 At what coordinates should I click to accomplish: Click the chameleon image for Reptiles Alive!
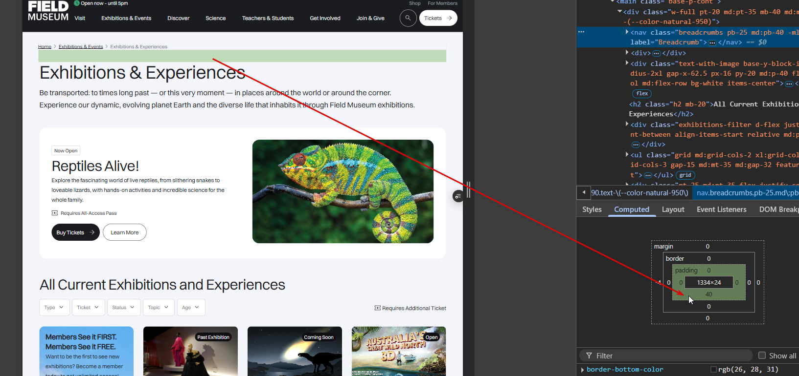point(343,191)
